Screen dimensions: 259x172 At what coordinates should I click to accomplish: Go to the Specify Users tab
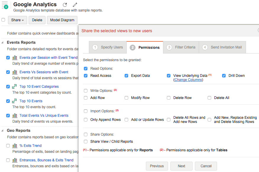(x=107, y=47)
